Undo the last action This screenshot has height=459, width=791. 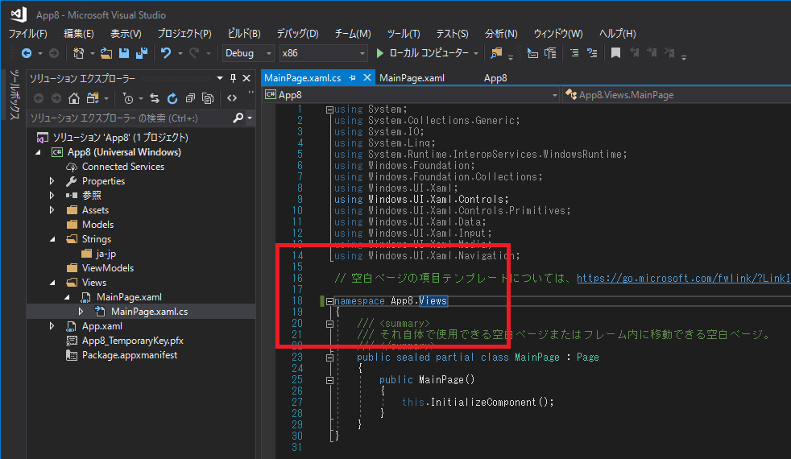click(165, 53)
